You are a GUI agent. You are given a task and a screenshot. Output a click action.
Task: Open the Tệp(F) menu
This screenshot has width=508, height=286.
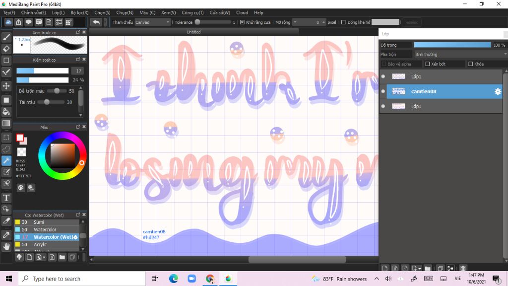pyautogui.click(x=9, y=12)
